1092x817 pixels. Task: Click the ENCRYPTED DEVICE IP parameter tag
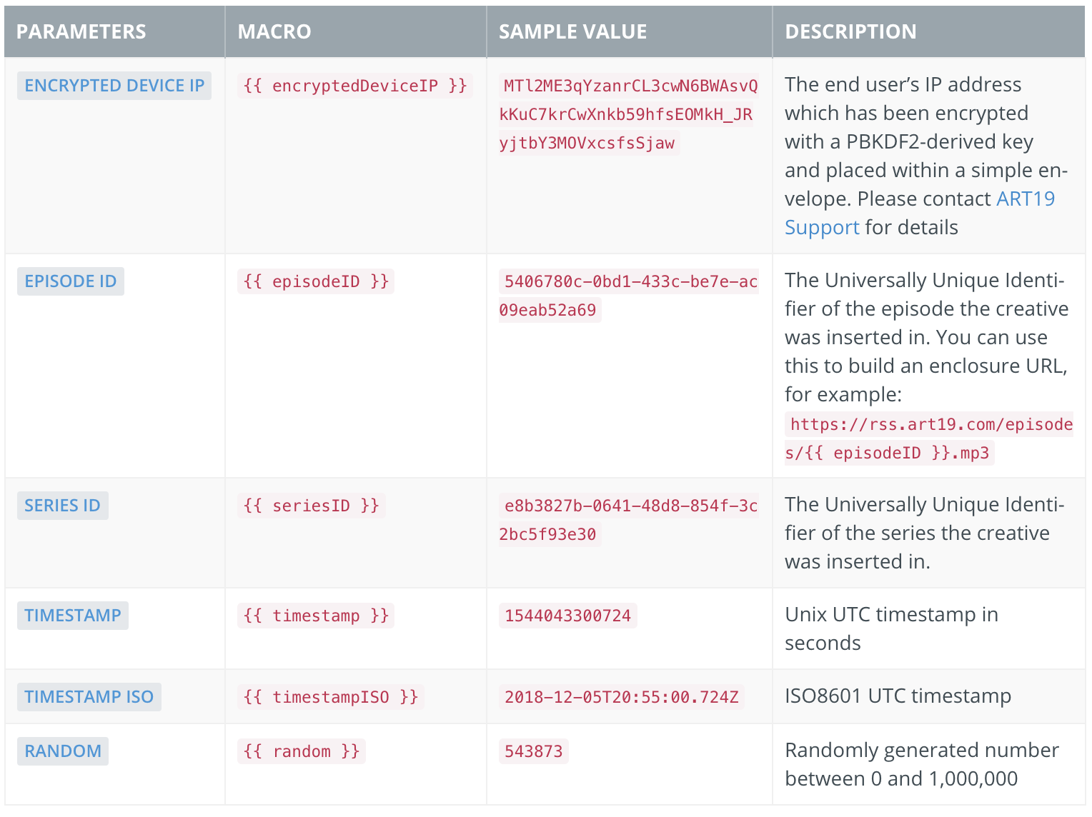click(114, 86)
